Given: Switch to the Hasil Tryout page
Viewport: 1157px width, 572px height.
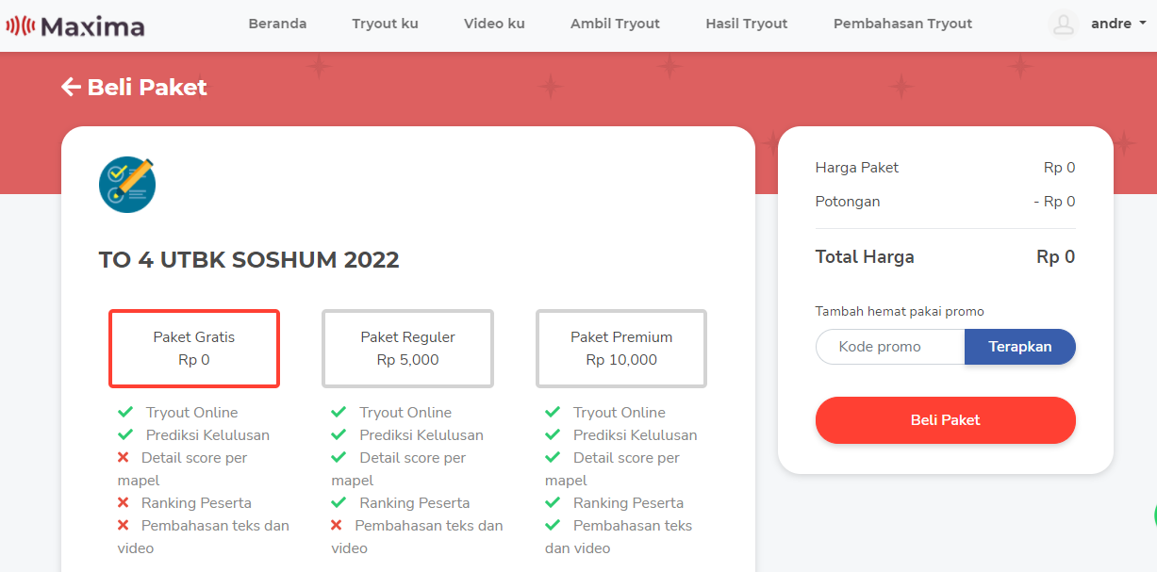Looking at the screenshot, I should pyautogui.click(x=746, y=24).
